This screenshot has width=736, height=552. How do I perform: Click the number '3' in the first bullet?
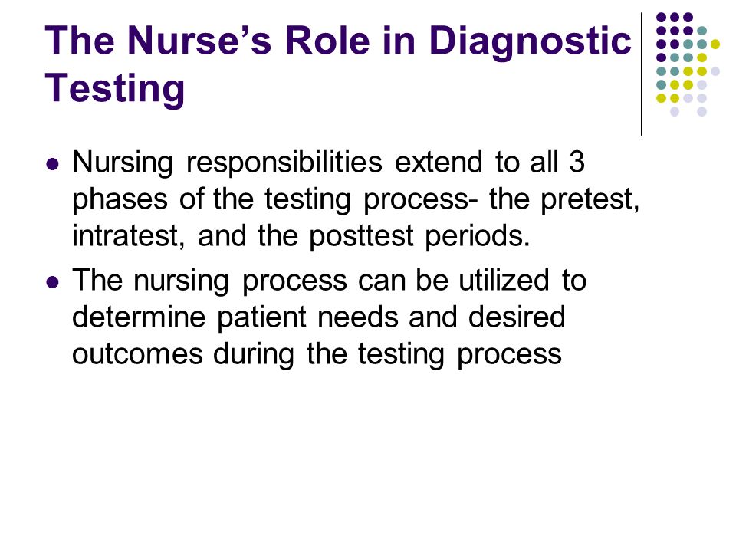click(x=577, y=162)
